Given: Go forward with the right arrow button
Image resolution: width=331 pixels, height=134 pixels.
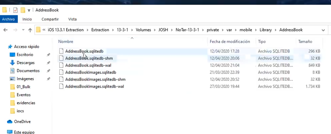Looking at the screenshot, I should click(15, 30).
